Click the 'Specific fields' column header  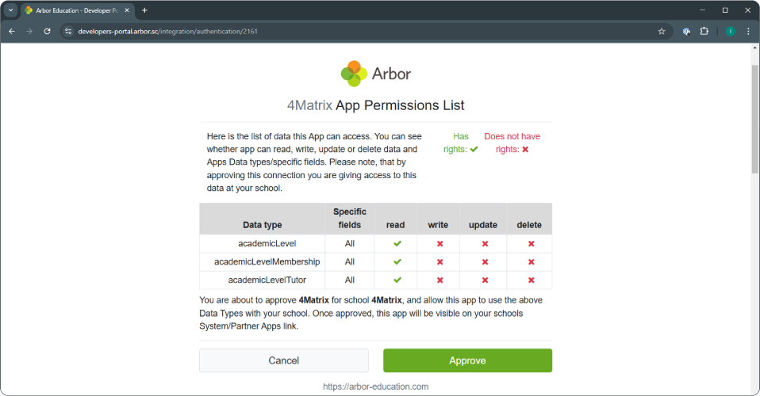click(x=350, y=219)
